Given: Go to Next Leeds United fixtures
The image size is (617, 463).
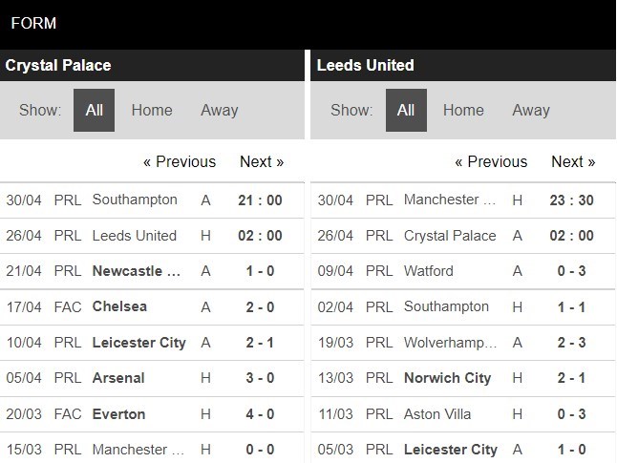Looking at the screenshot, I should tap(573, 161).
